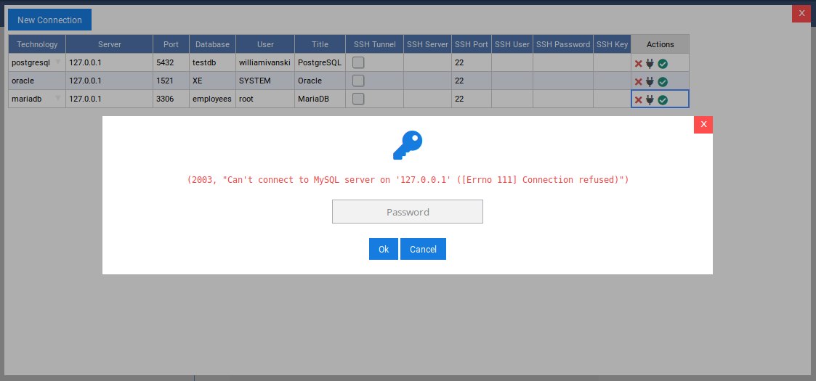Image resolution: width=816 pixels, height=381 pixels.
Task: Click the red X on oracle row
Action: coord(638,81)
